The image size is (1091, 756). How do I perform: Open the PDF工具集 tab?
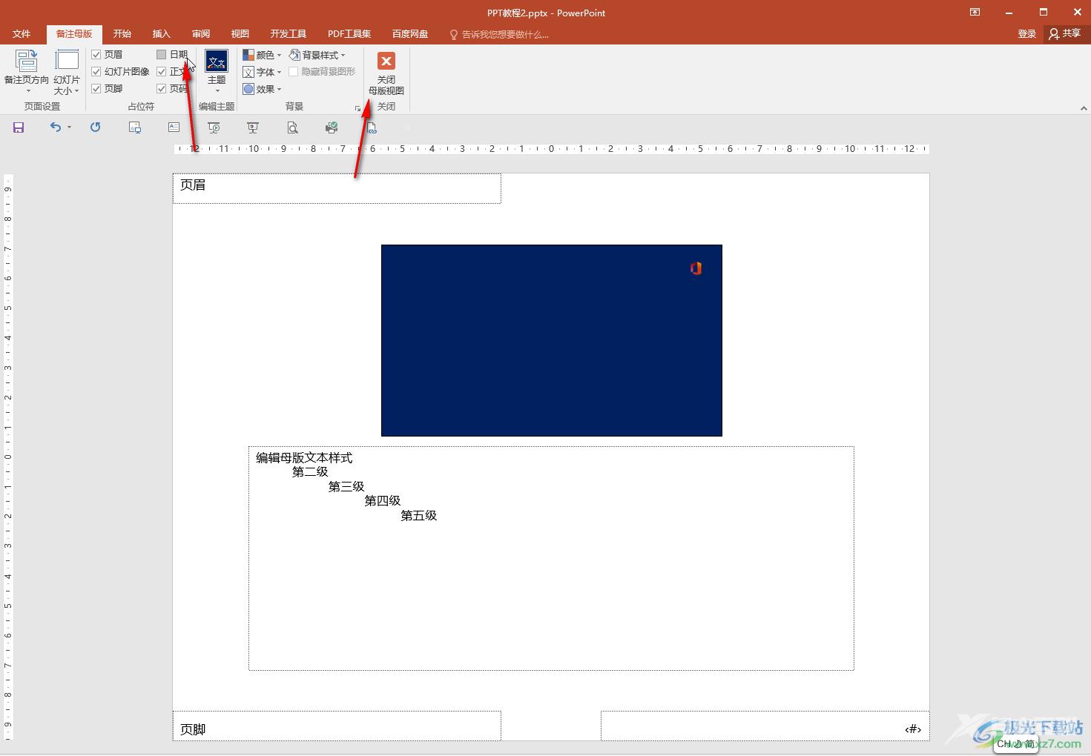pyautogui.click(x=349, y=34)
